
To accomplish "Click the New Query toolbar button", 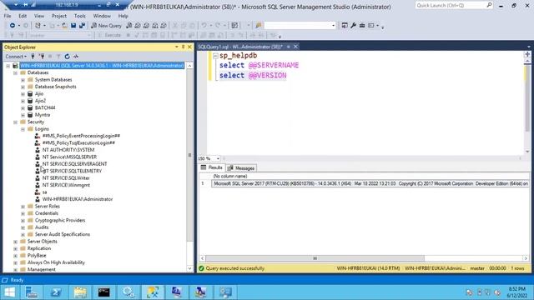I will point(106,26).
